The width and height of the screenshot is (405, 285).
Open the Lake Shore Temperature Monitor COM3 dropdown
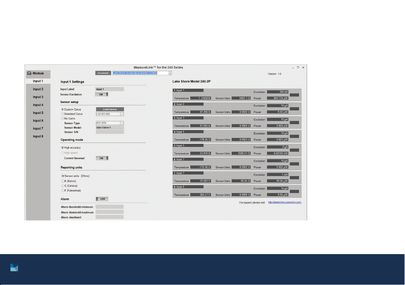(x=170, y=73)
